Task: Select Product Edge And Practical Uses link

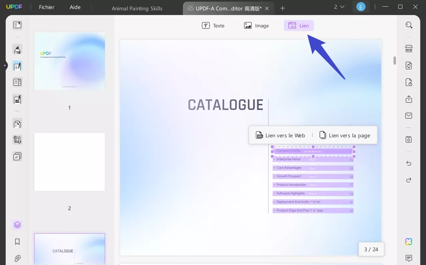Action: coord(313,211)
